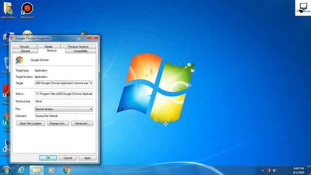Click into the Start in field
Screen dimensions: 311x175
pyautogui.click(x=64, y=94)
